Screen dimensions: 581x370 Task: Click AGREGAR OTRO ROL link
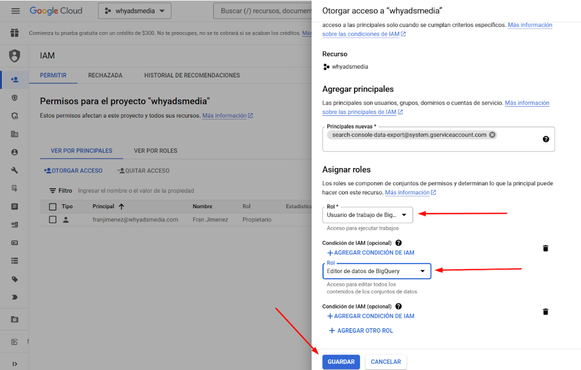(x=360, y=330)
